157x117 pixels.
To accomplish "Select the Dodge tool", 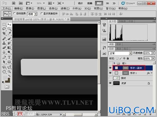I will coord(9,52).
